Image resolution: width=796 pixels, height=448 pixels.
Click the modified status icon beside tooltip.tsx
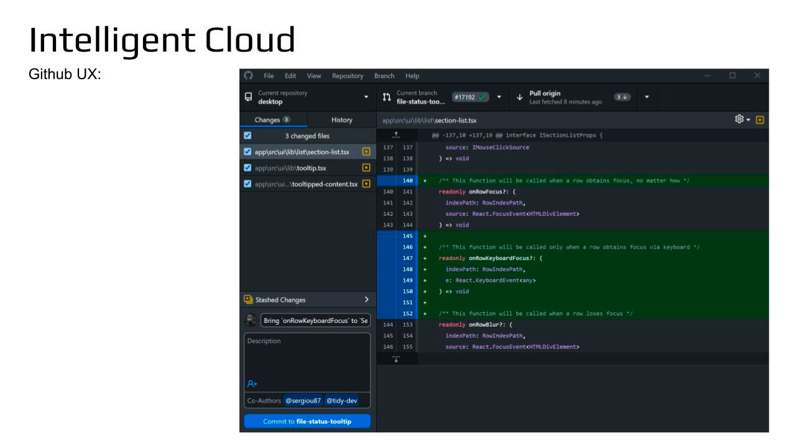click(x=366, y=167)
